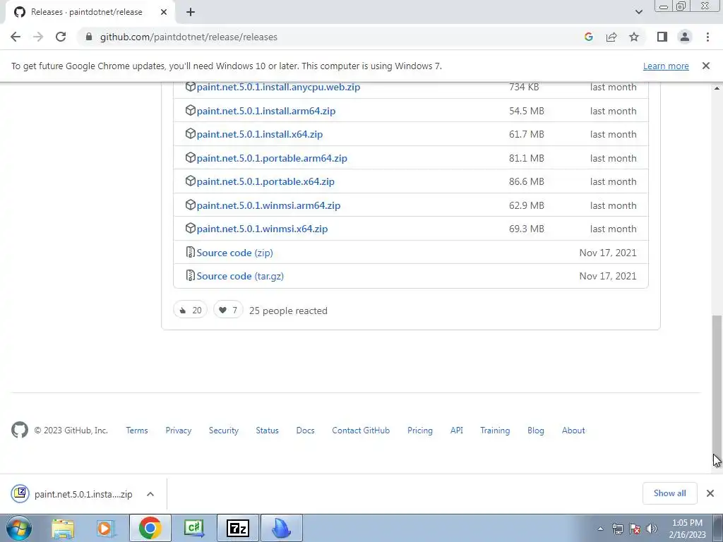Open the Action Center flag tray icon

tap(635, 529)
